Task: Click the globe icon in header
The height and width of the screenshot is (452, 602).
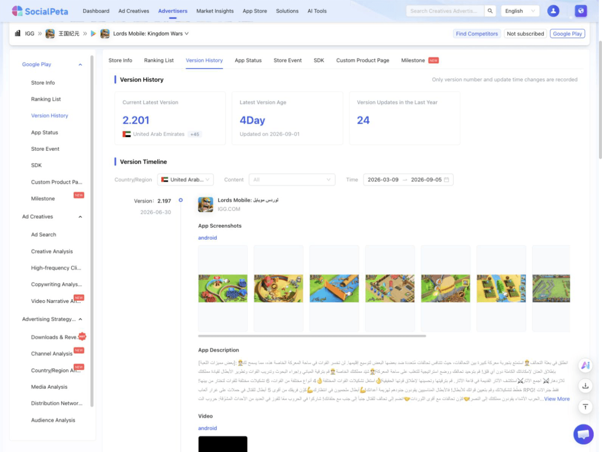Action: tap(581, 11)
